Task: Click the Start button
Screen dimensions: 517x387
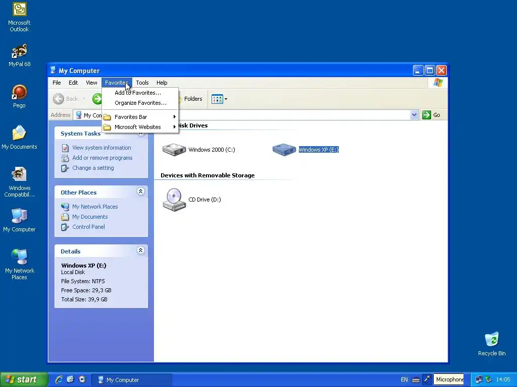Action: [24, 380]
